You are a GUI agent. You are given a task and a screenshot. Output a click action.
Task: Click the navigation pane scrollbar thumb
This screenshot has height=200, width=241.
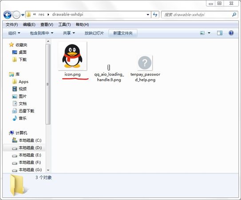click(x=48, y=84)
